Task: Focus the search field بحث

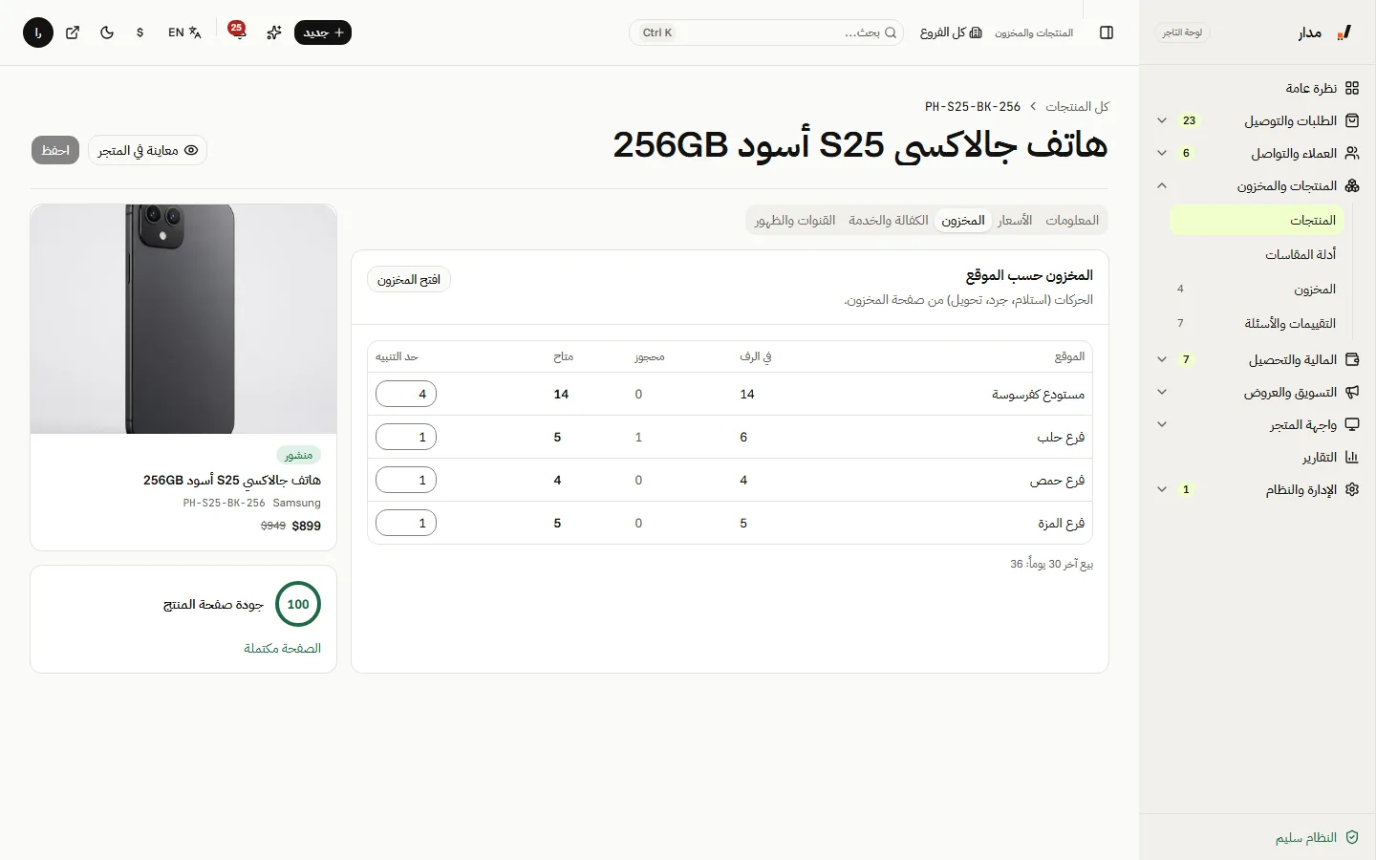Action: click(x=766, y=32)
